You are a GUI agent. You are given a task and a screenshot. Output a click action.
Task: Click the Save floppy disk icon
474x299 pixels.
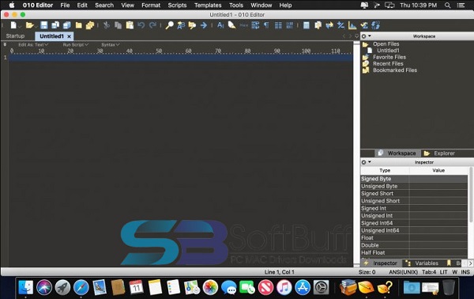44,25
